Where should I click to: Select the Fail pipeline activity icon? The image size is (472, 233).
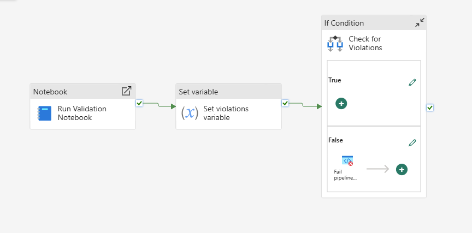point(347,160)
